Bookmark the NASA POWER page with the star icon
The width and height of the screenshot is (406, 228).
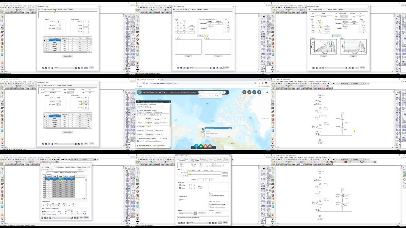pos(256,83)
